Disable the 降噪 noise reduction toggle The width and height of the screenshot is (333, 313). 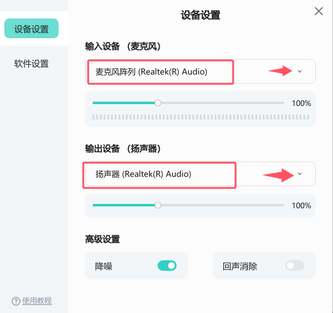click(167, 266)
